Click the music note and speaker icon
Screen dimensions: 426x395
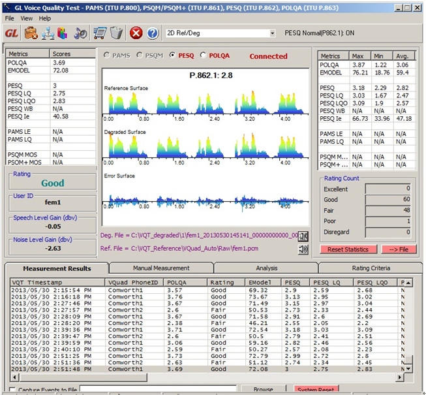80,33
